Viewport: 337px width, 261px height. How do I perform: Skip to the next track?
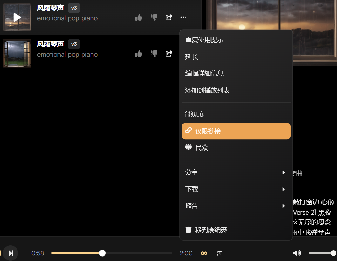(x=11, y=253)
